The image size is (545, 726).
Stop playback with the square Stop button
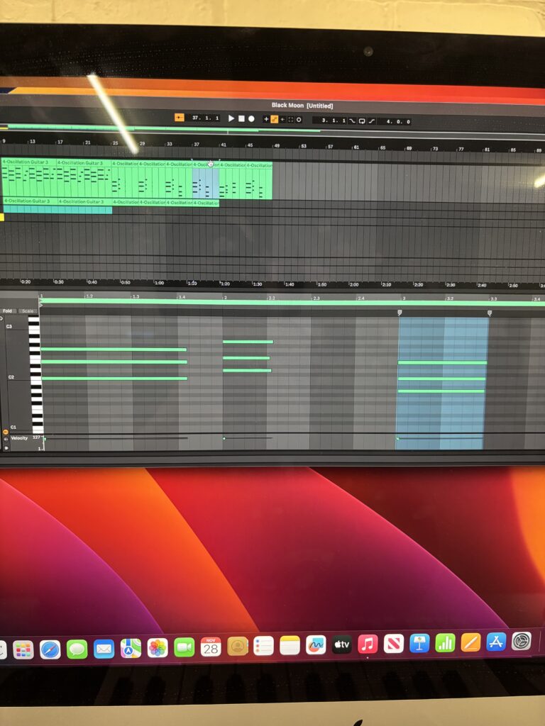tap(241, 118)
